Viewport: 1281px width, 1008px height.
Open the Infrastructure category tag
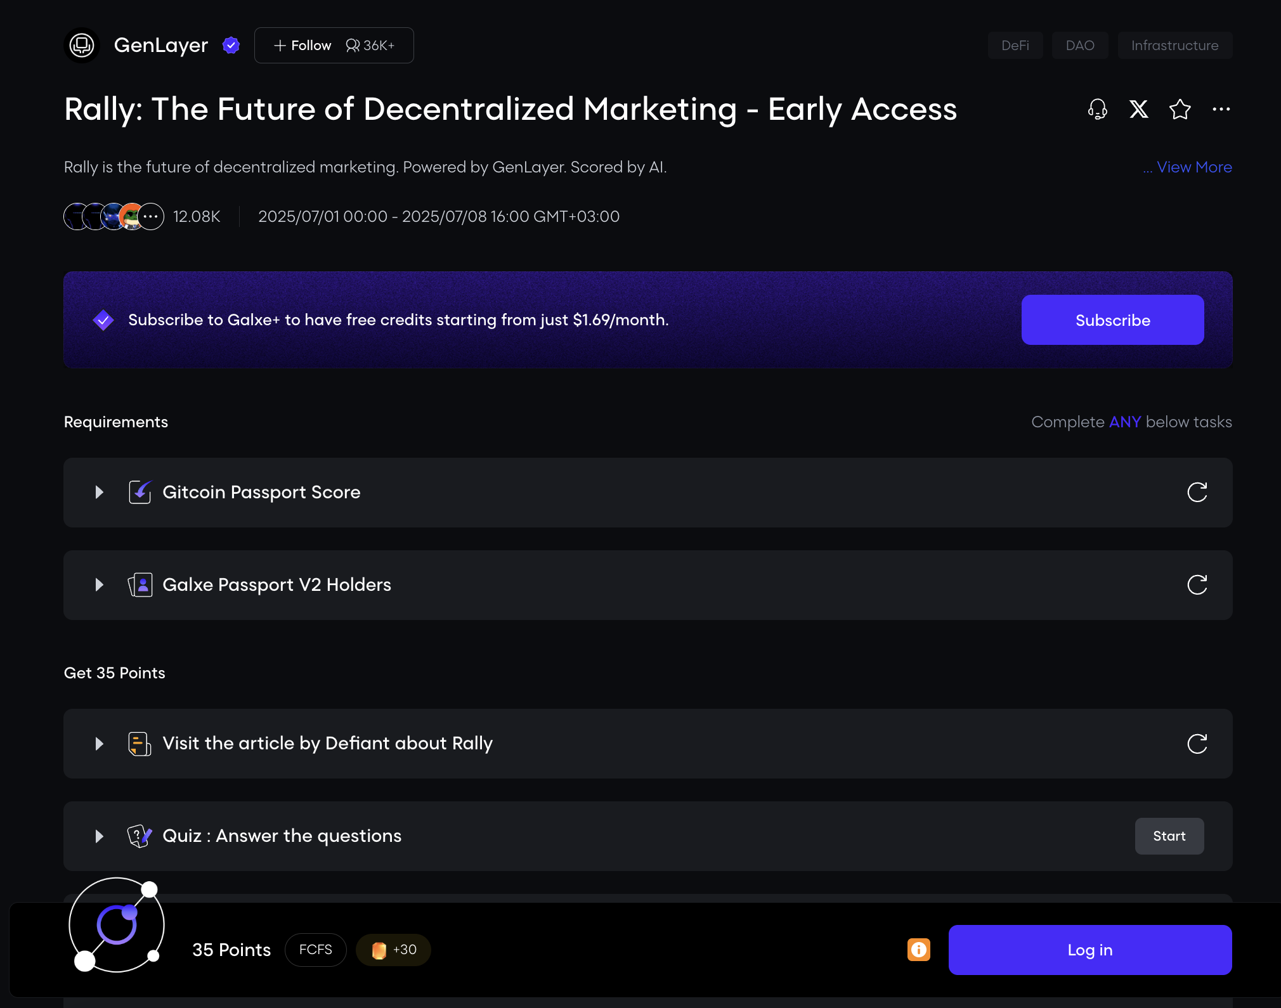(1175, 46)
